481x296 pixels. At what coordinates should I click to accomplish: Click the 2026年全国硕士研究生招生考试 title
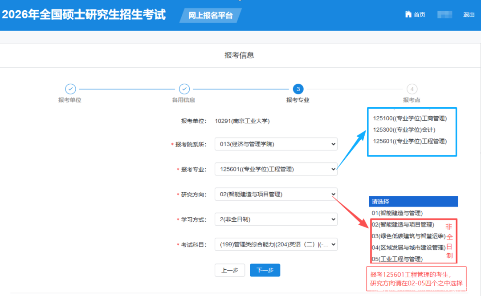click(x=84, y=15)
